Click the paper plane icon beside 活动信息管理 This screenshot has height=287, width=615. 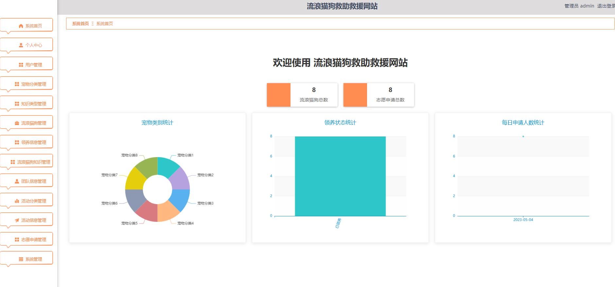click(17, 220)
